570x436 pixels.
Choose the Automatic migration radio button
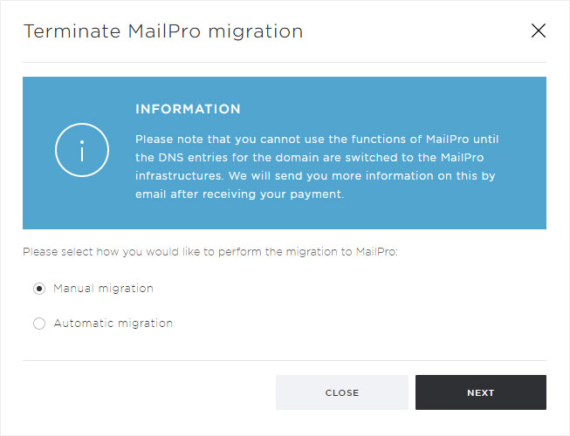pos(39,324)
